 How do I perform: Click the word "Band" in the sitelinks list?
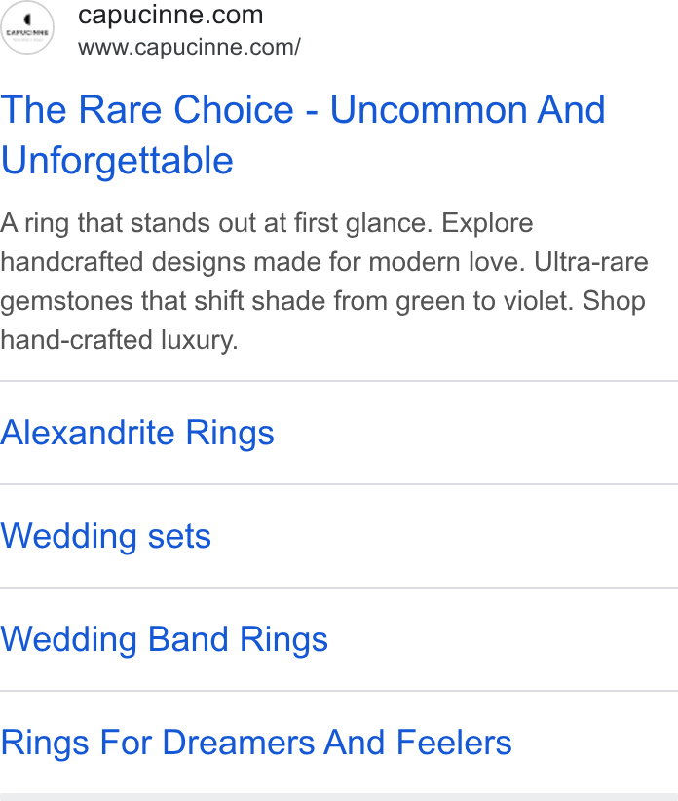click(188, 639)
